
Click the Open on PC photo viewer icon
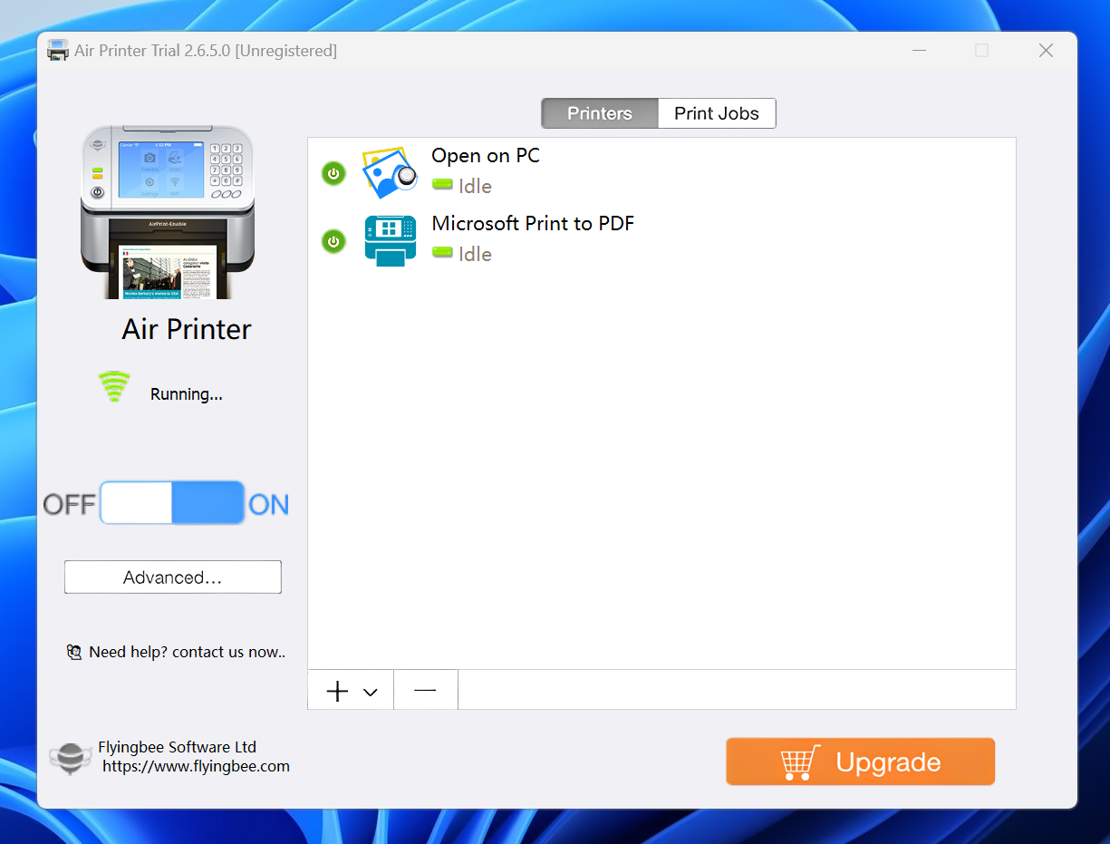pos(390,173)
